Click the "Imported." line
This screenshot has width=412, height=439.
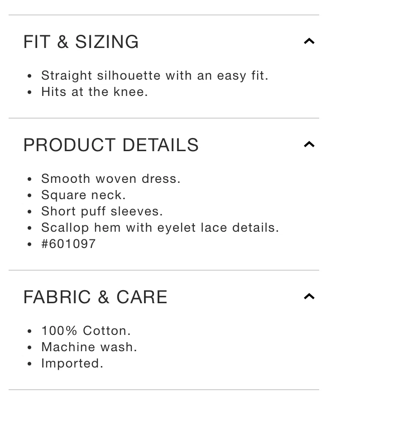(x=72, y=363)
